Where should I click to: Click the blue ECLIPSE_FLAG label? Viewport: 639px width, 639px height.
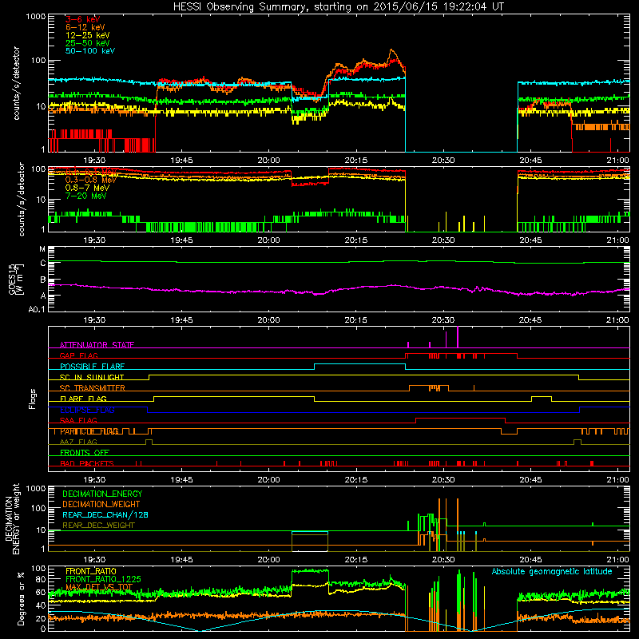point(87,410)
